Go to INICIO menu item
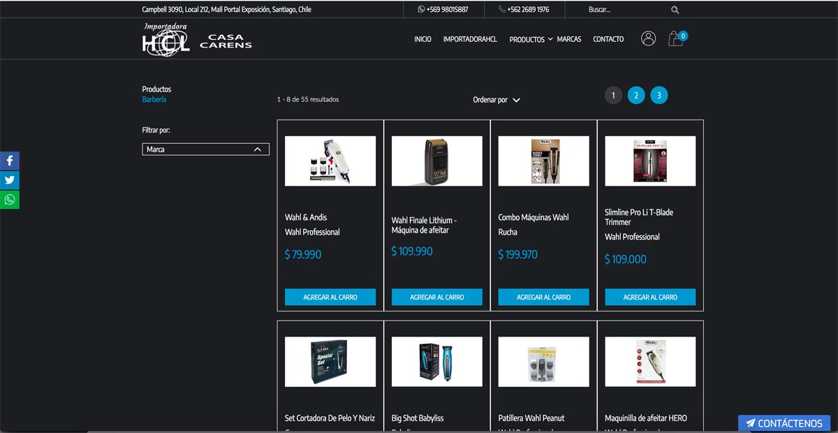This screenshot has height=433, width=838. pos(422,39)
